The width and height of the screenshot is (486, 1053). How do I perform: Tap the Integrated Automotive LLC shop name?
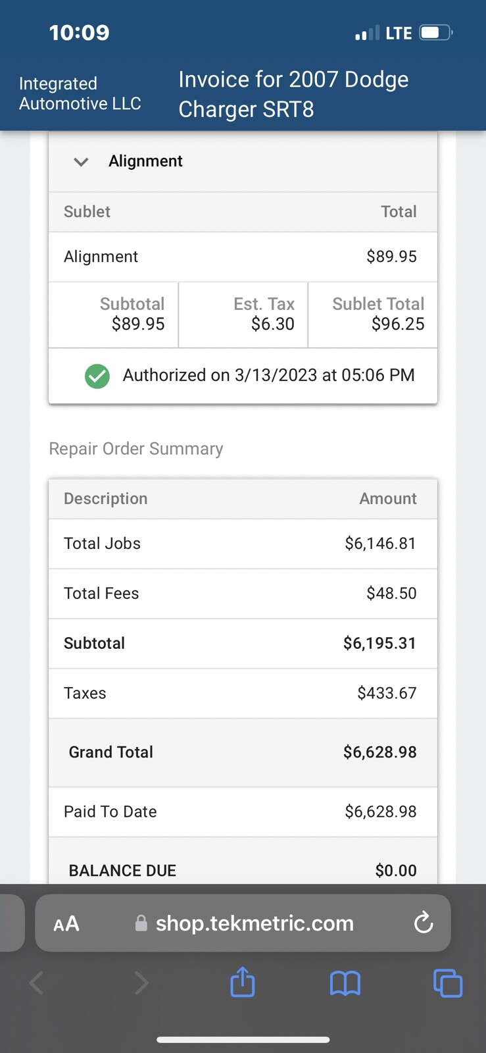[80, 93]
